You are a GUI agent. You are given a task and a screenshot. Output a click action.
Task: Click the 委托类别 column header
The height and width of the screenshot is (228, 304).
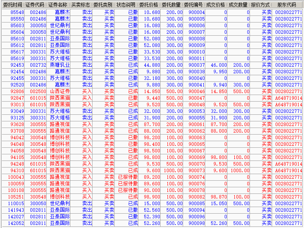click(x=103, y=5)
